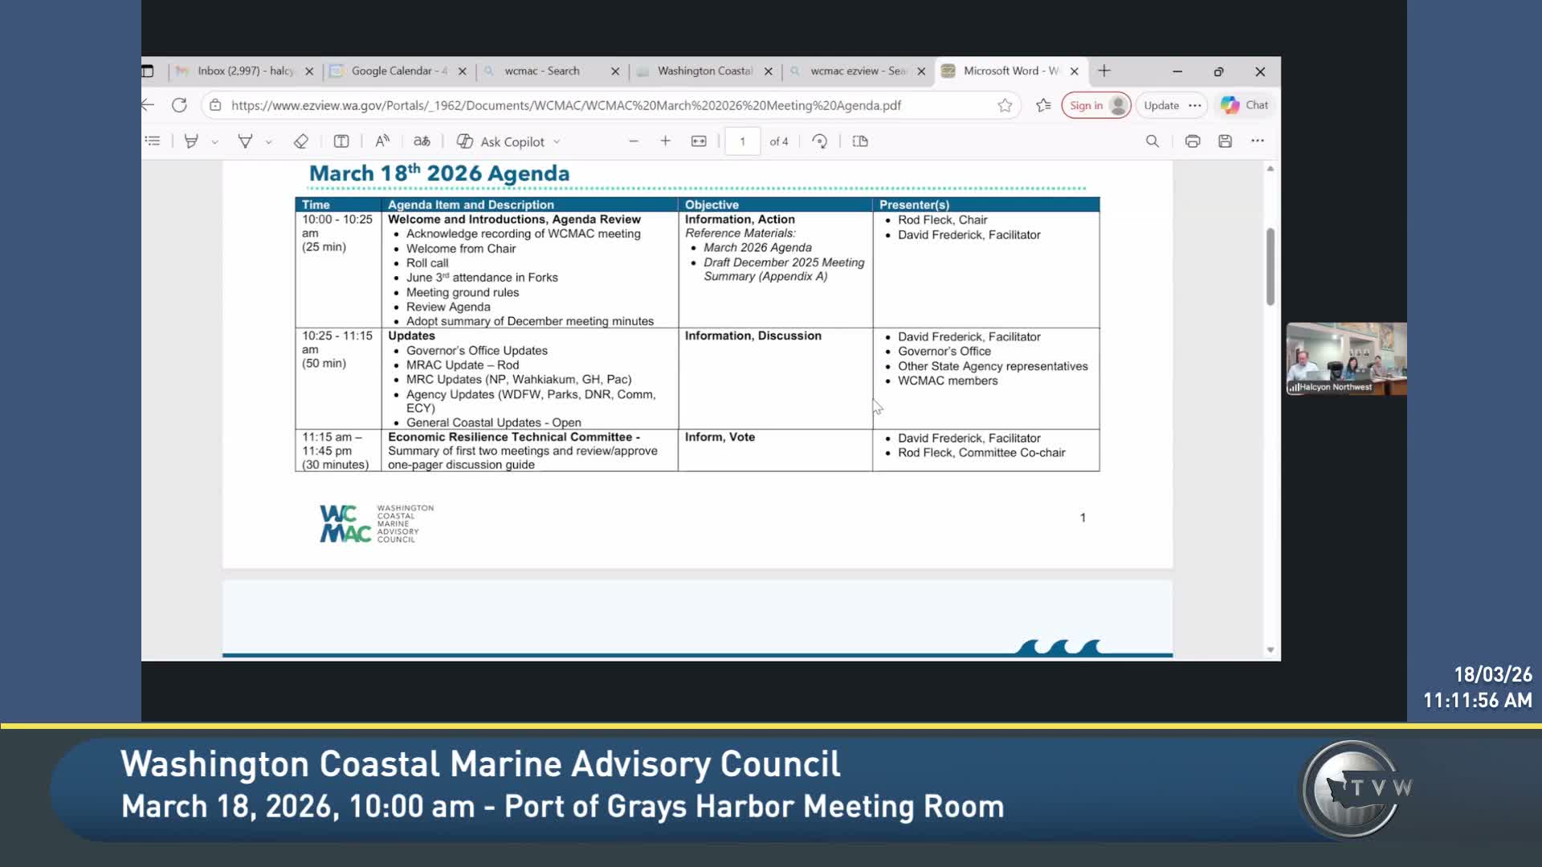Click the Sign in button

(1092, 105)
